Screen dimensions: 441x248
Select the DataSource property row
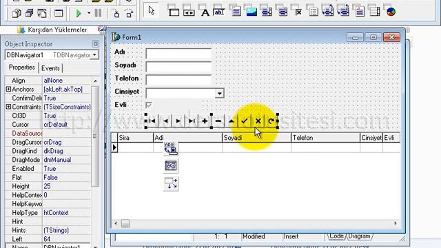[x=48, y=133]
